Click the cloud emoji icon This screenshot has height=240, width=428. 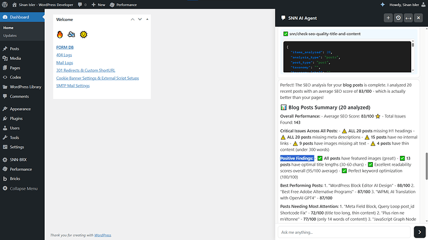pyautogui.click(x=71, y=34)
